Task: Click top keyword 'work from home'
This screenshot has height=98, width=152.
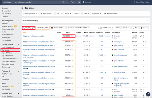Action: 120,72
